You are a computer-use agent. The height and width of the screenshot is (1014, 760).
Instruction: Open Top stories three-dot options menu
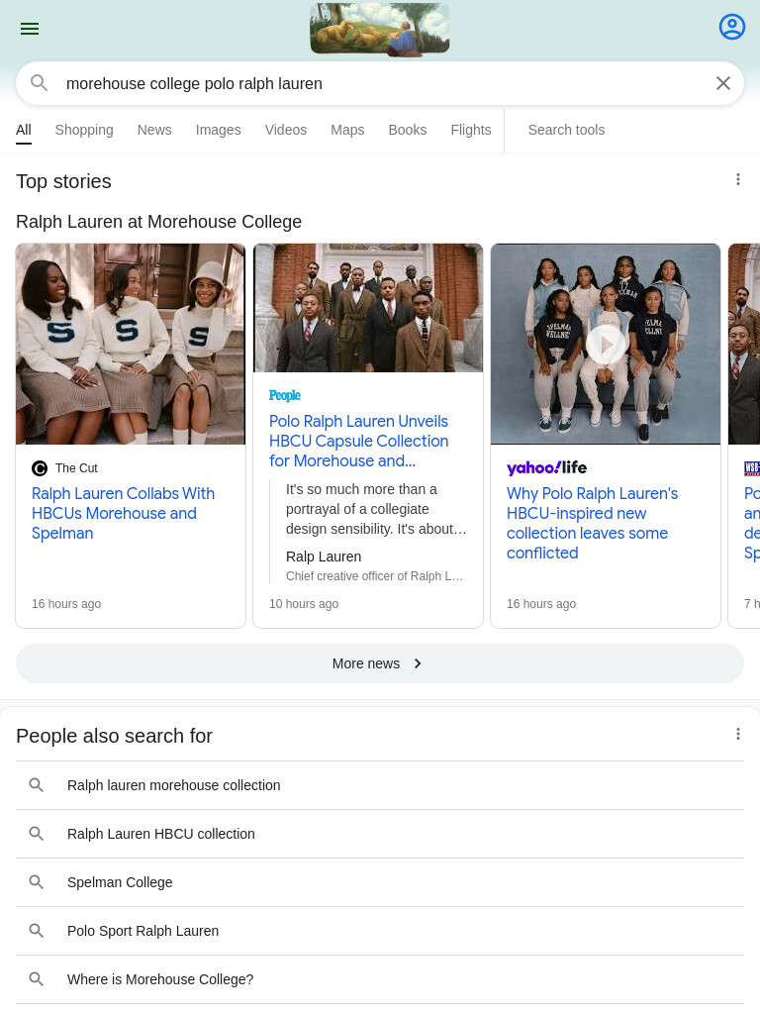(737, 180)
